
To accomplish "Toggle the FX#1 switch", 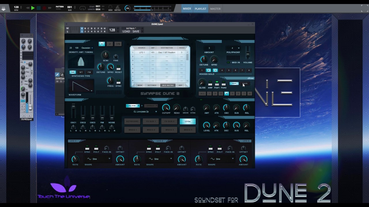I will point(217,83).
